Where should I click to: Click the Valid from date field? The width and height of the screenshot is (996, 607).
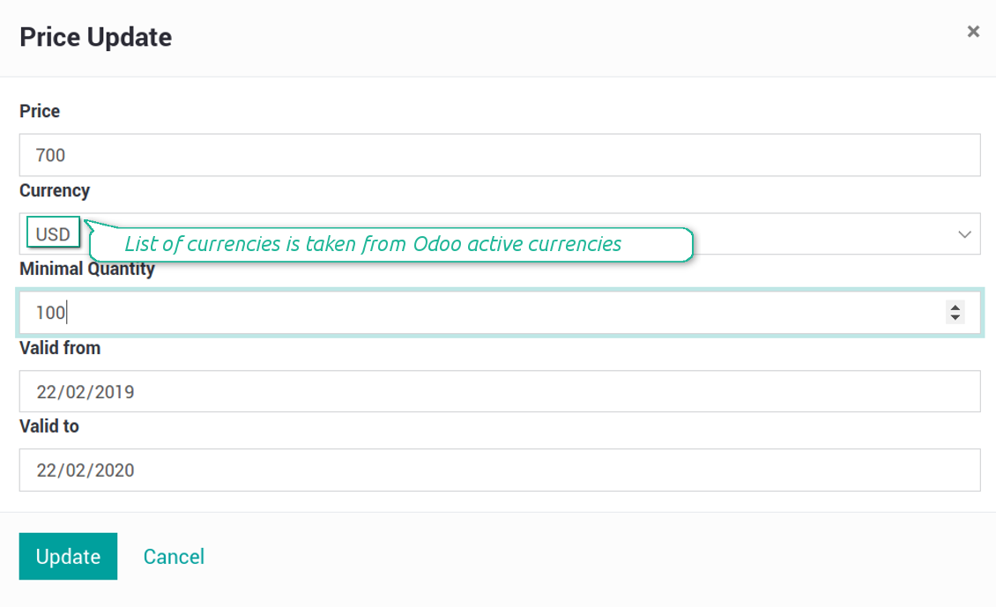click(x=499, y=391)
